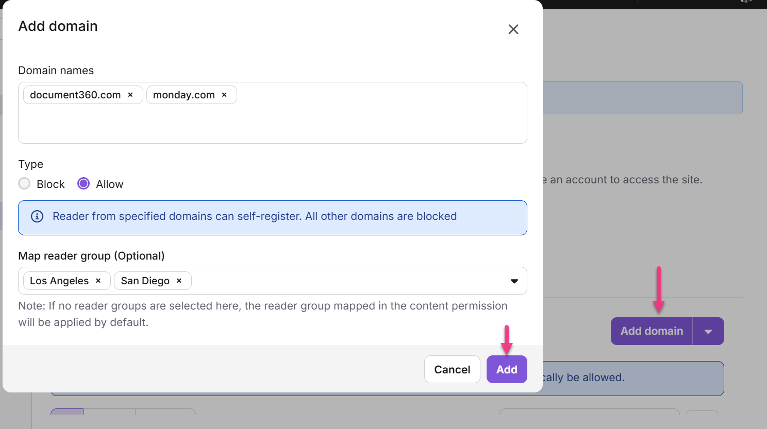Screen dimensions: 767x429
Task: Click the info icon in the blue notice banner
Action: pos(37,216)
